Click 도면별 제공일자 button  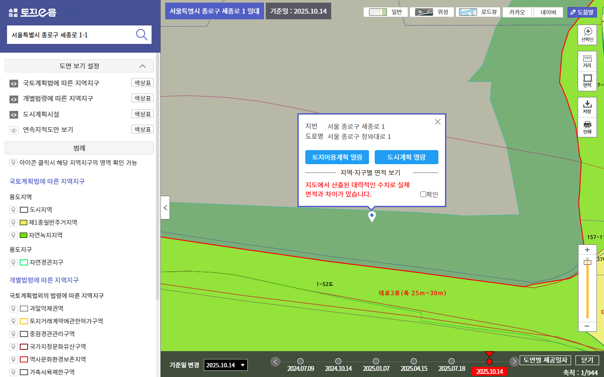tap(545, 360)
